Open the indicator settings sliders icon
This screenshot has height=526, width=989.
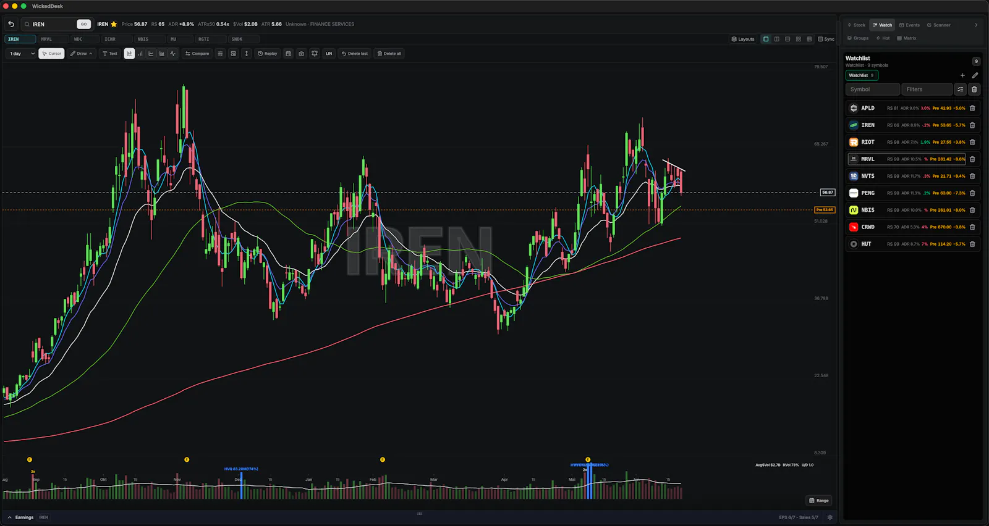coord(220,54)
